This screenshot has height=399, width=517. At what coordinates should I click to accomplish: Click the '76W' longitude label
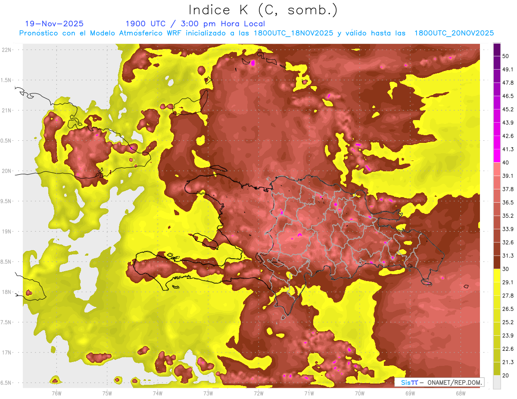(56, 393)
